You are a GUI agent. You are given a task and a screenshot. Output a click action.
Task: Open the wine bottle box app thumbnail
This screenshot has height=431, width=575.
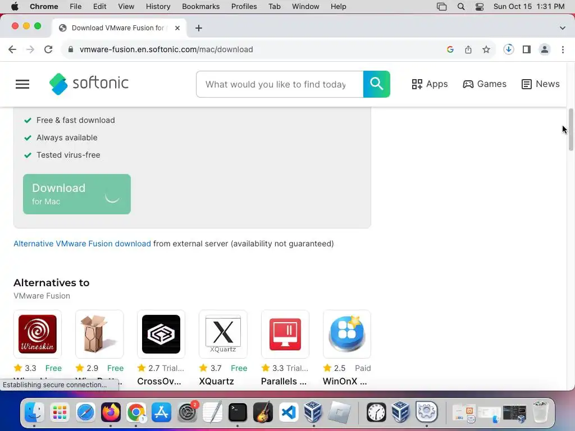[99, 334]
